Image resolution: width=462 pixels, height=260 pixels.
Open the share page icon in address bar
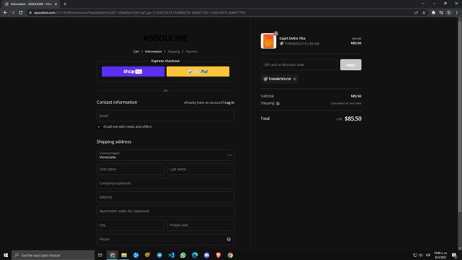[416, 13]
